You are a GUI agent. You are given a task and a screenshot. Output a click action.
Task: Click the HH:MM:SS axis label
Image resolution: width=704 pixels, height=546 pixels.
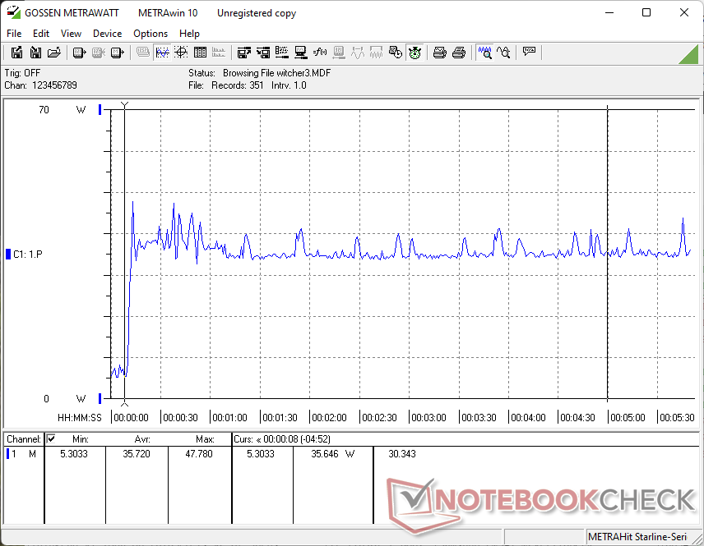[80, 418]
